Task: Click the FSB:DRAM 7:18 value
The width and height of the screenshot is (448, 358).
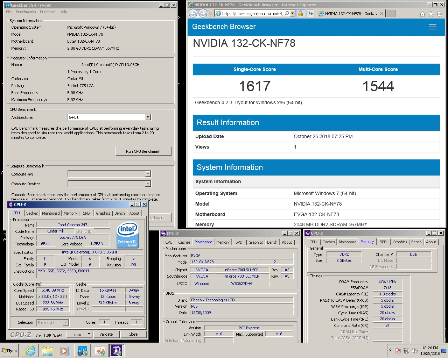Action: pos(387,288)
